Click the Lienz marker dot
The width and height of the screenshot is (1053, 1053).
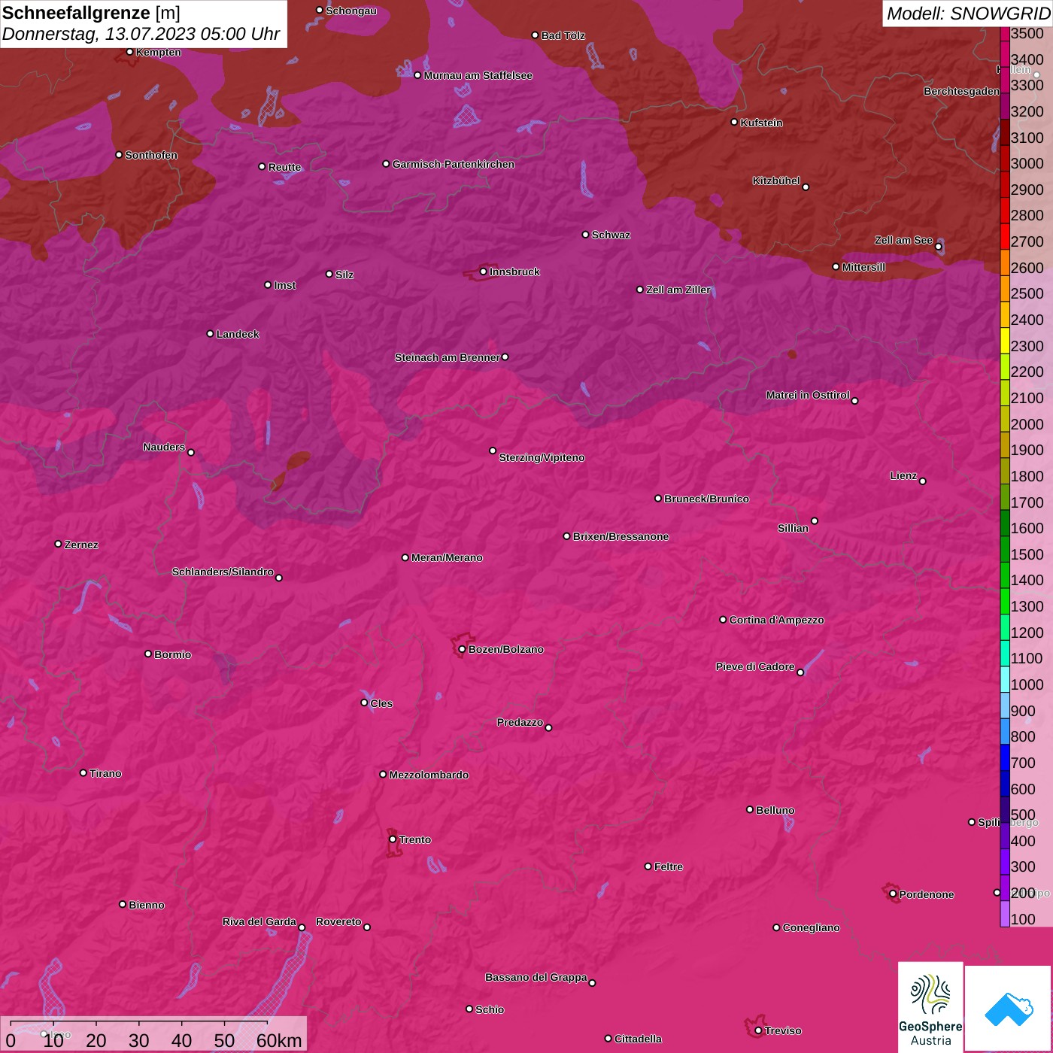(x=922, y=481)
